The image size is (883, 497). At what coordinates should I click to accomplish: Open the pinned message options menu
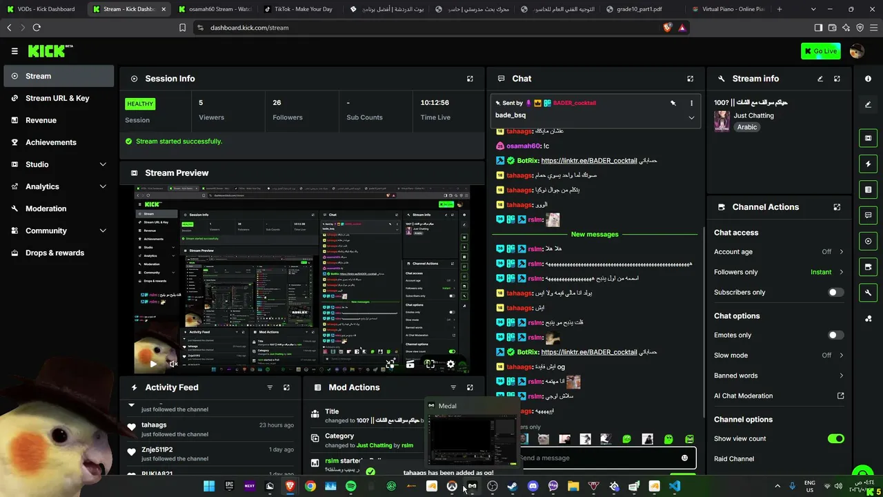click(x=691, y=103)
